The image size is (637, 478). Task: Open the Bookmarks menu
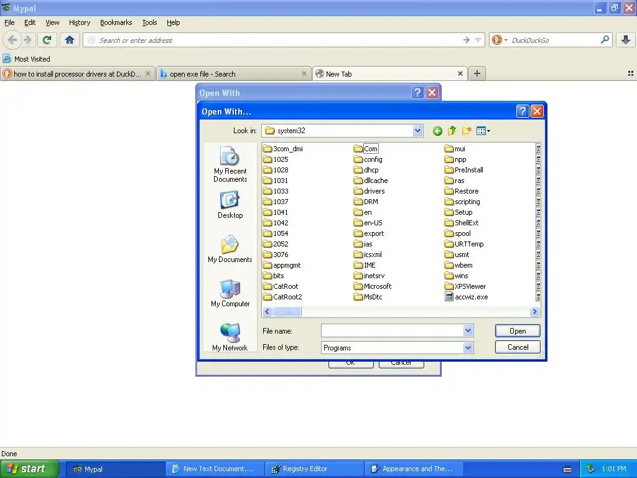point(116,22)
